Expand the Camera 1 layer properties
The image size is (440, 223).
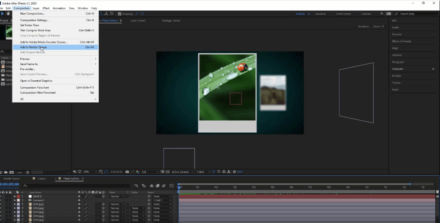(15, 200)
